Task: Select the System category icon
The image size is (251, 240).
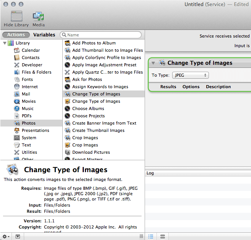Action: [17, 138]
